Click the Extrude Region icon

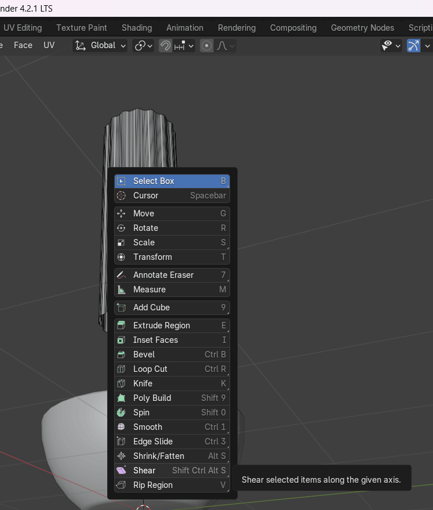coord(121,325)
